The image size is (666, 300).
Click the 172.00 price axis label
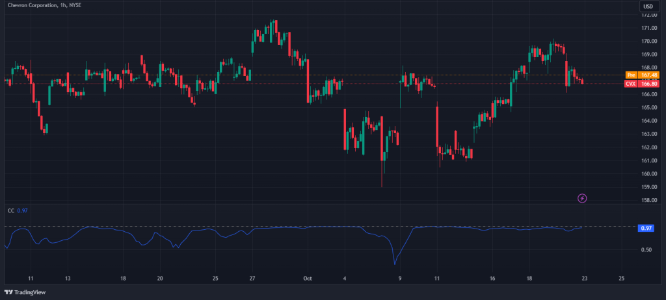[x=648, y=15]
